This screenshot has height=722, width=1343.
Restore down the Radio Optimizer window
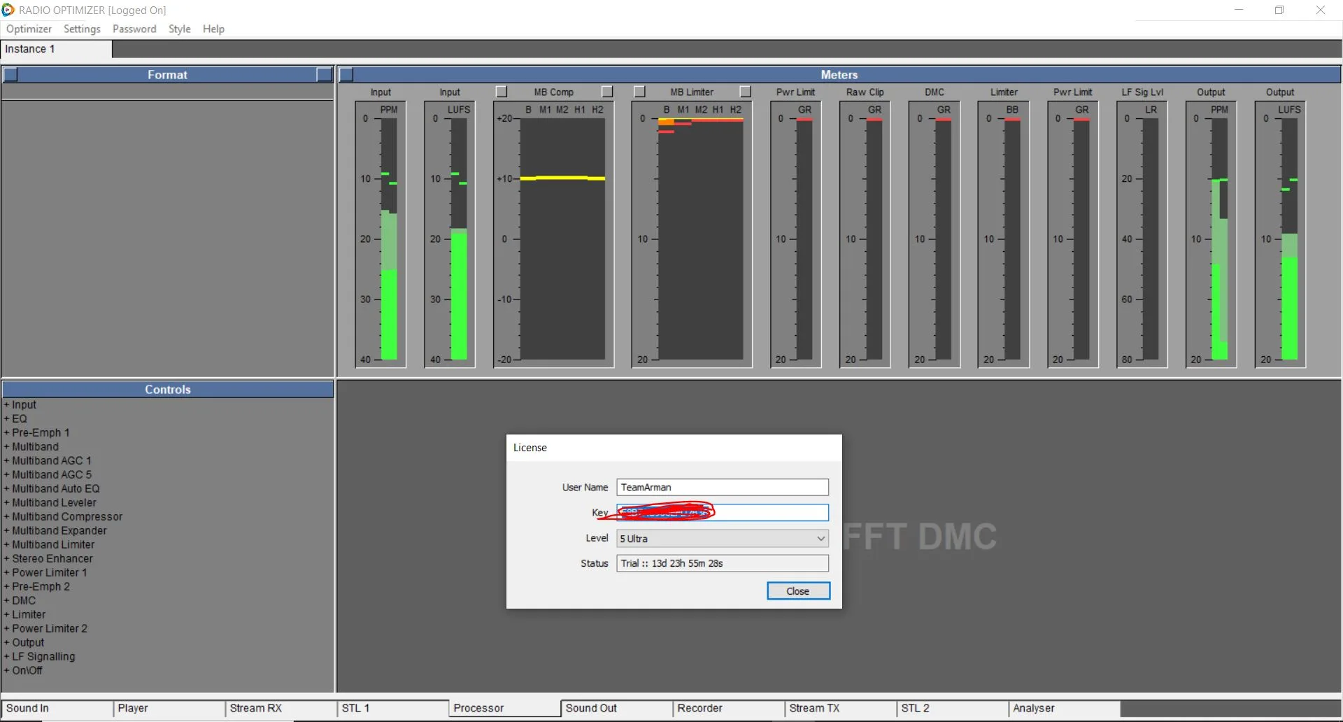[1279, 10]
